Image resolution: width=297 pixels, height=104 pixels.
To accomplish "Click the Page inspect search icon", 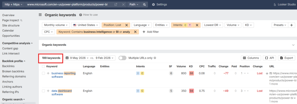I will [x=21, y=21].
